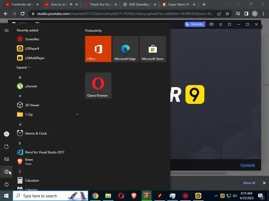269x201 pixels.
Task: Bookmark this page with the star icon
Action: [227, 14]
